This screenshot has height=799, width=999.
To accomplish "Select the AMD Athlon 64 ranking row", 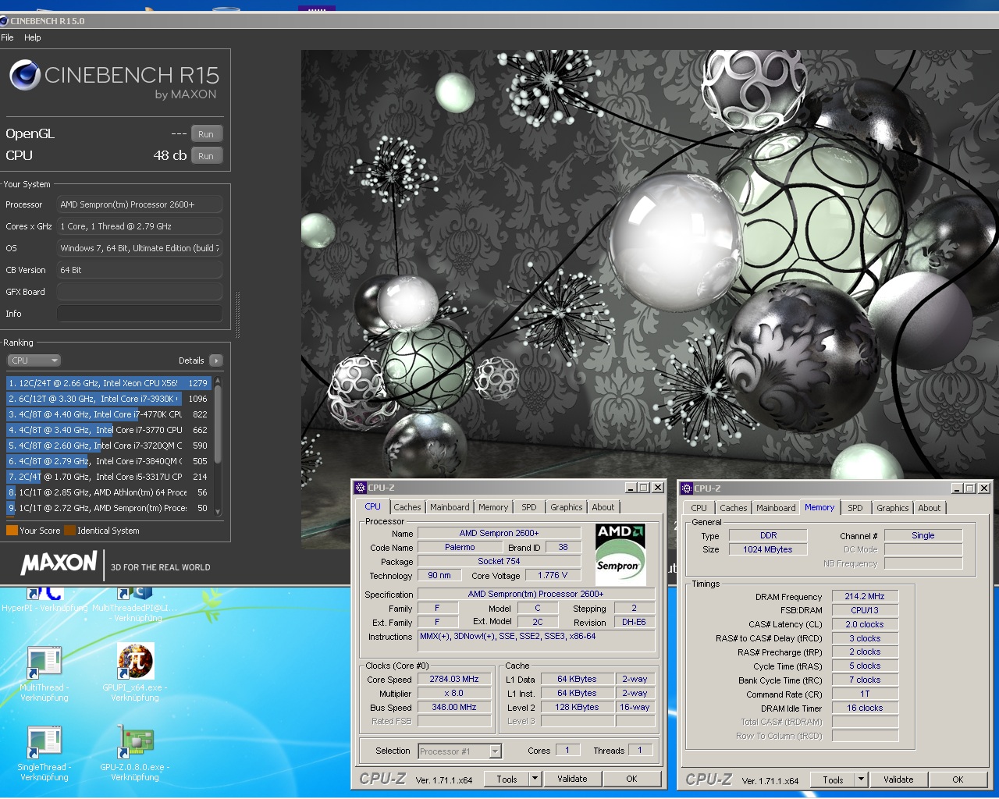I will coord(109,492).
